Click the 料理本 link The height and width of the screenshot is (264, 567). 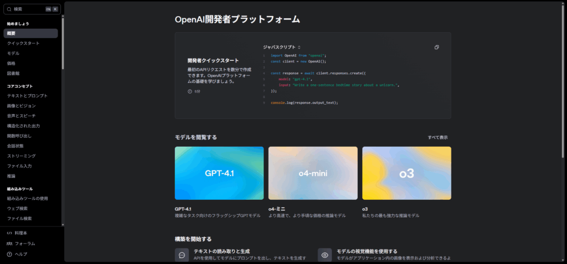coord(21,233)
